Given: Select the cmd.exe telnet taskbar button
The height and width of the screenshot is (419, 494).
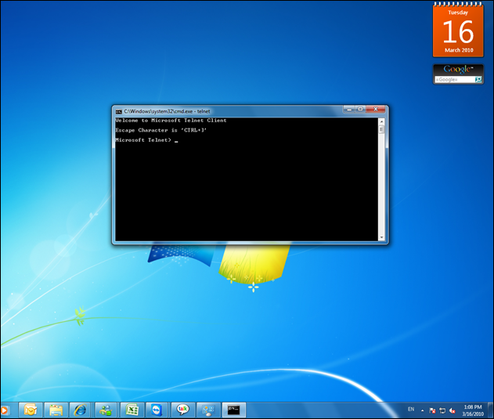Looking at the screenshot, I should coord(234,410).
